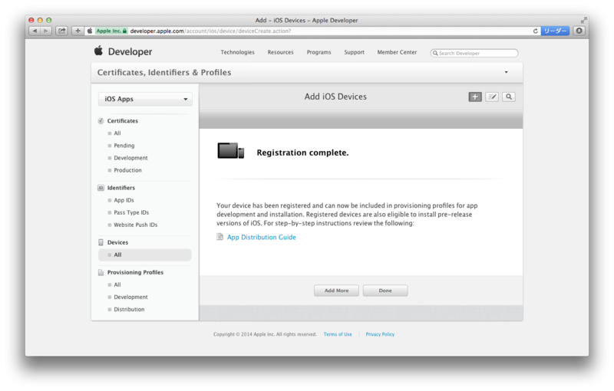Select Website Push IDs

[x=136, y=225]
